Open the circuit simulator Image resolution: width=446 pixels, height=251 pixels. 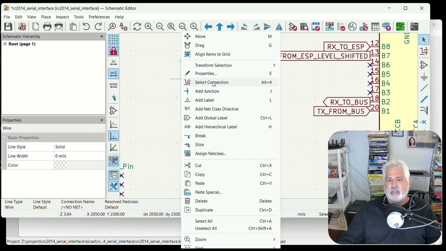[352, 26]
